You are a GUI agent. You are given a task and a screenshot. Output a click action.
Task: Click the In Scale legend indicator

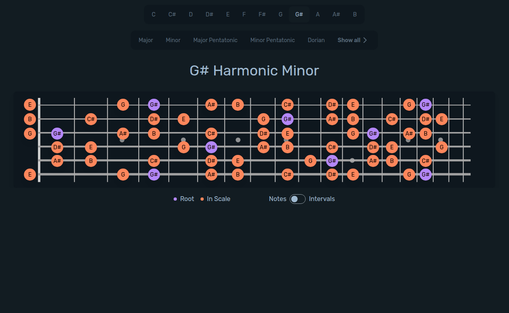202,198
